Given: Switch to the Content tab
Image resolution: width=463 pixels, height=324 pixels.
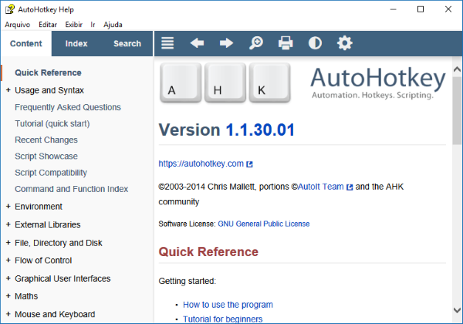Looking at the screenshot, I should coord(26,44).
